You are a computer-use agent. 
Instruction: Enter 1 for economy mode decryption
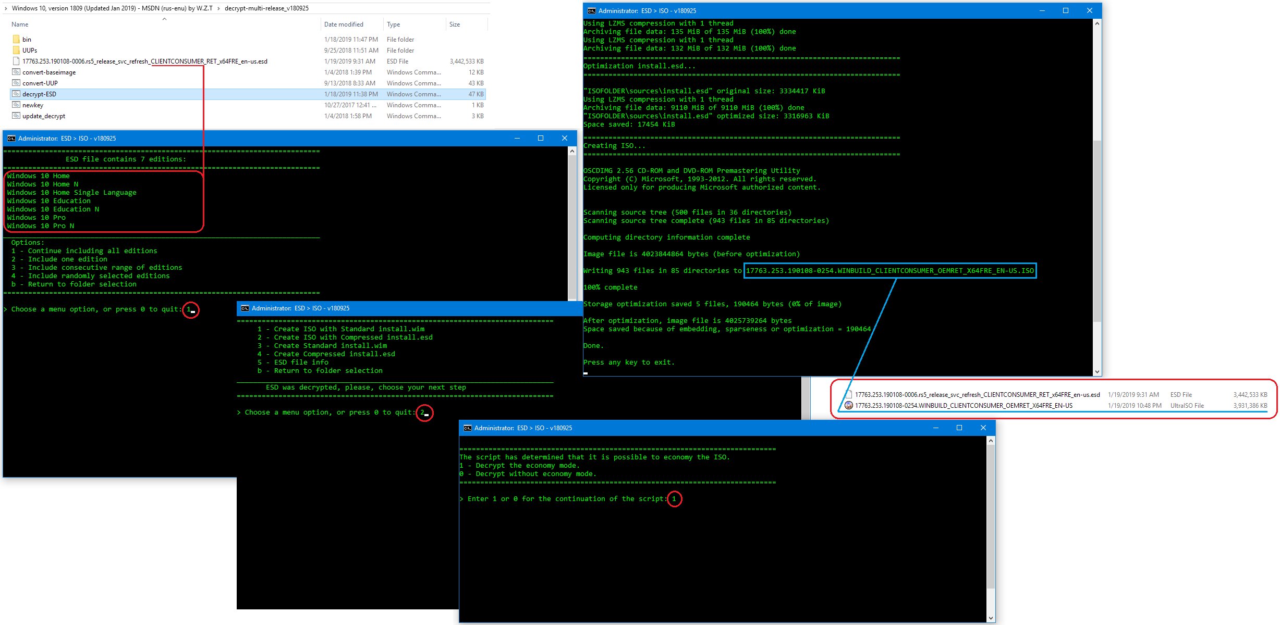tap(673, 498)
